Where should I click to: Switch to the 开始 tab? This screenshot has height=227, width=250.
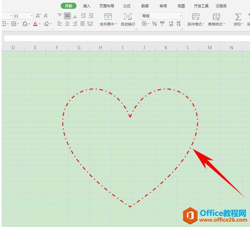69,6
